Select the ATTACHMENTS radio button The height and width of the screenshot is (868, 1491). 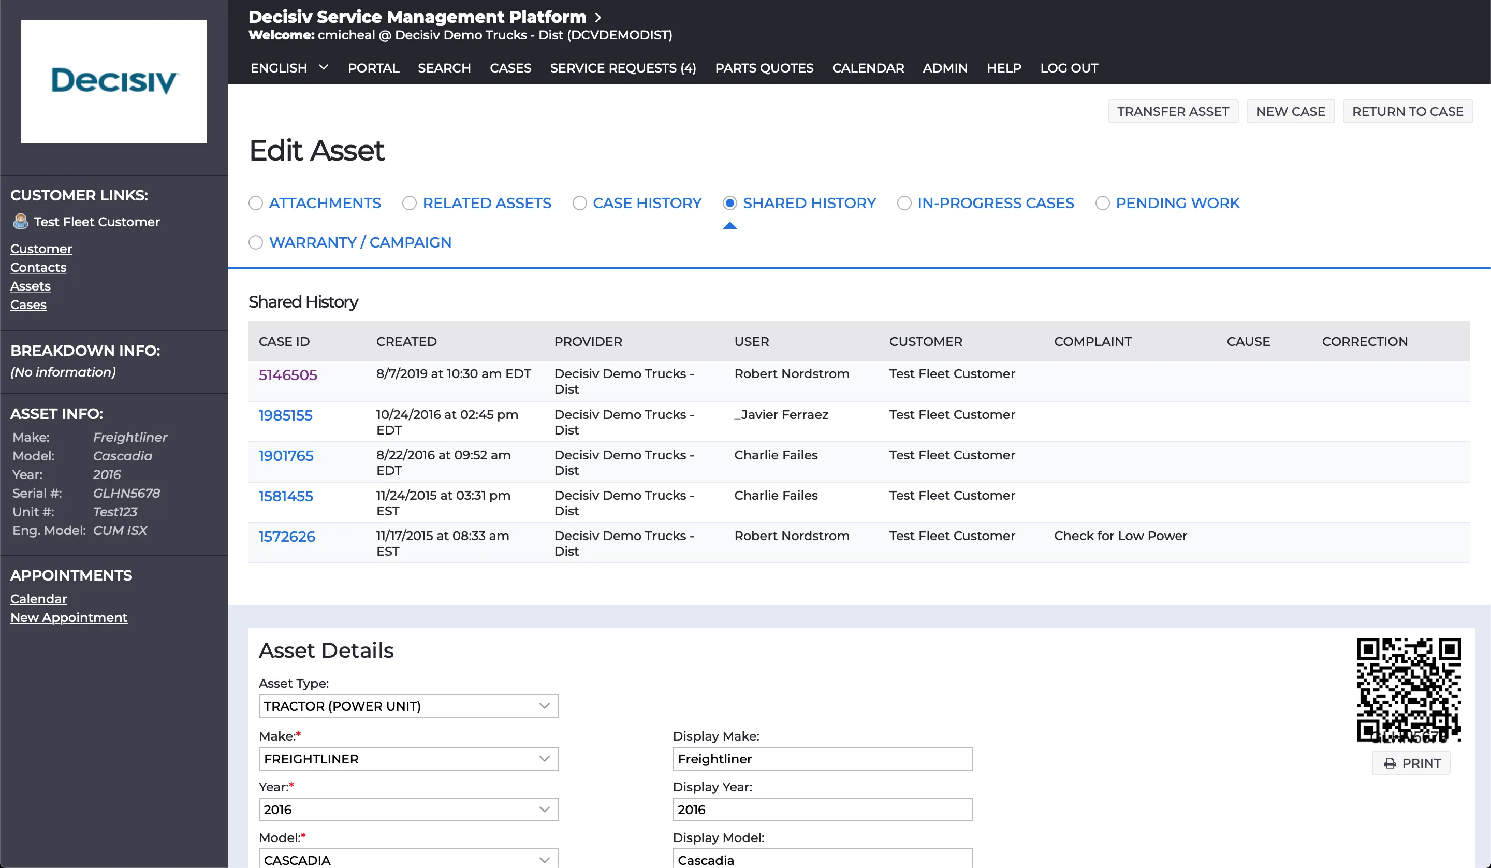pyautogui.click(x=256, y=203)
